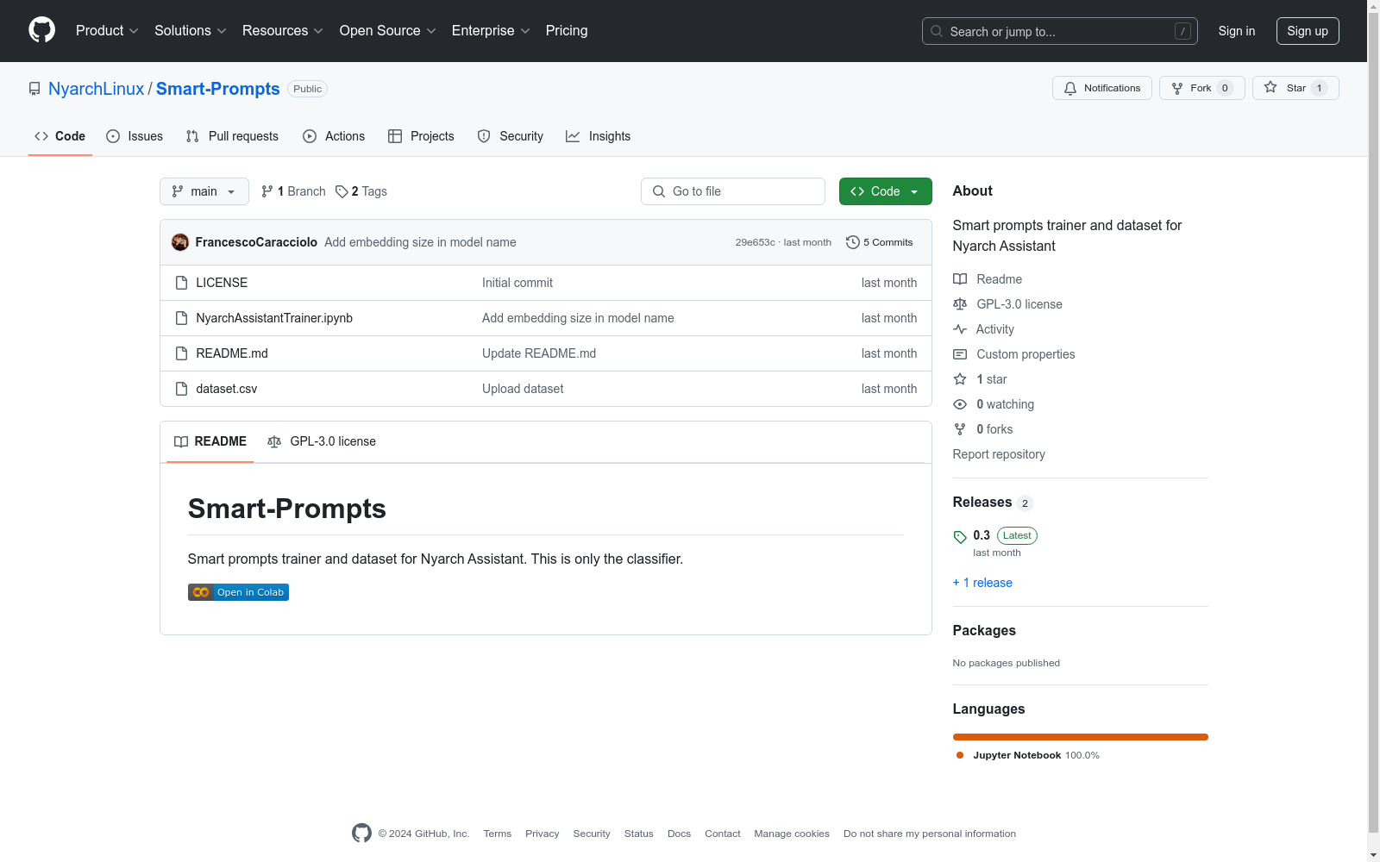
Task: Click the Search or jump to field
Action: 1060,31
